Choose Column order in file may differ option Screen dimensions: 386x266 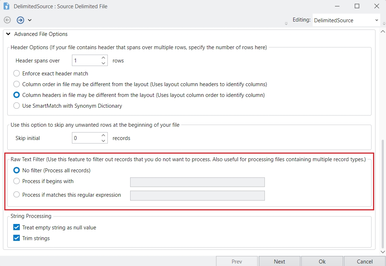(17, 84)
